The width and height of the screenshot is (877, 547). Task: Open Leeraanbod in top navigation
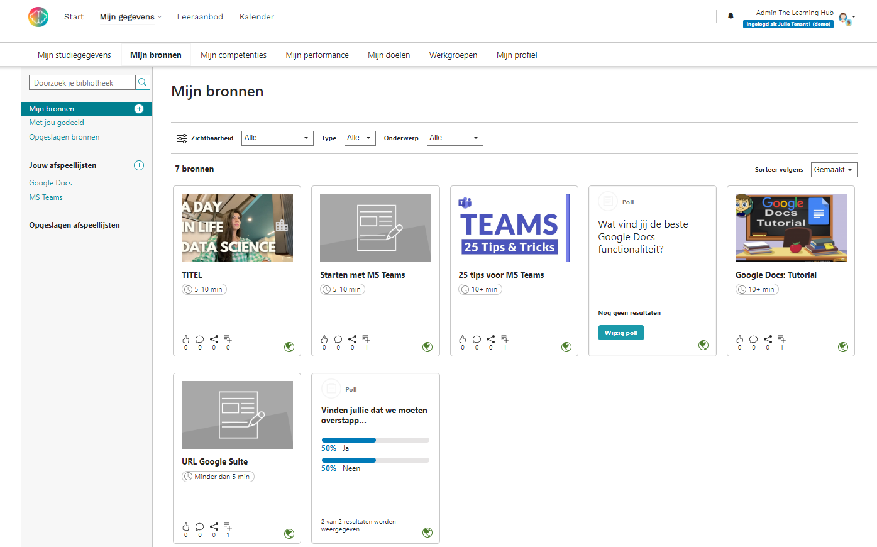[200, 17]
